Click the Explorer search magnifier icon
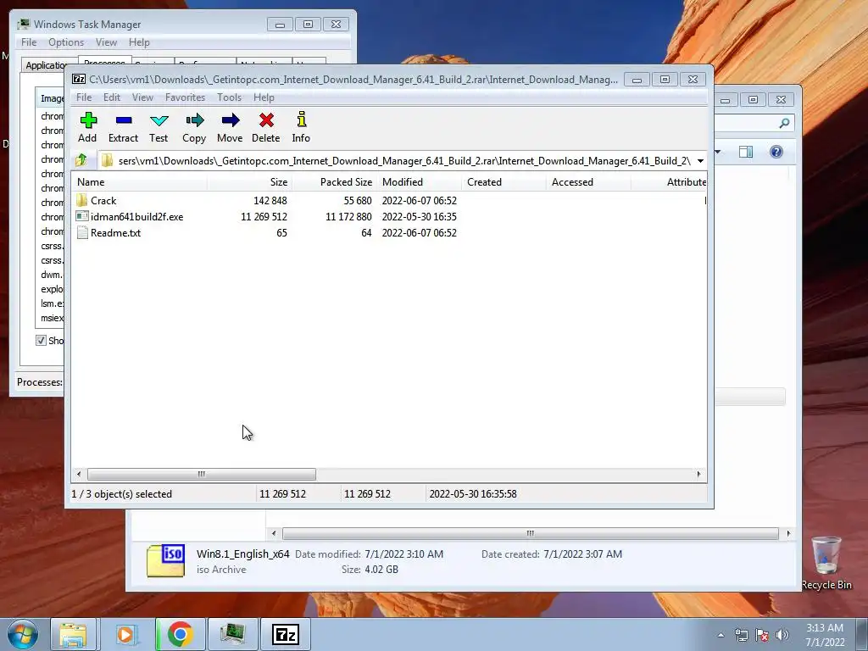This screenshot has width=868, height=651. coord(784,123)
